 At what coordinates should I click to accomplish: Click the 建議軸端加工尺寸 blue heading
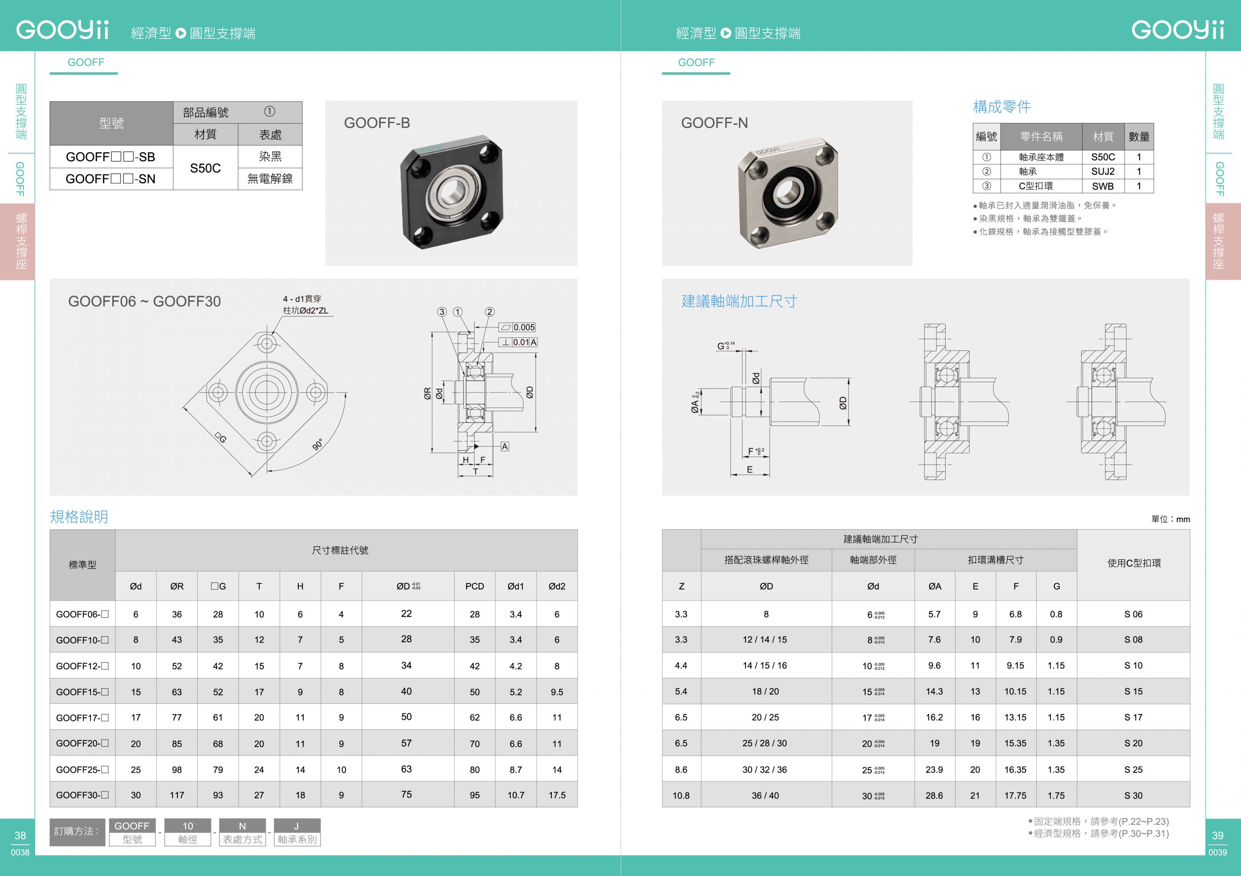[739, 301]
